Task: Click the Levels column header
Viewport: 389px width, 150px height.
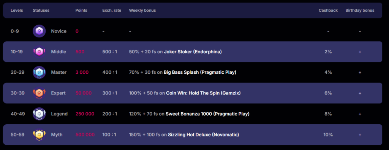Action: (17, 10)
